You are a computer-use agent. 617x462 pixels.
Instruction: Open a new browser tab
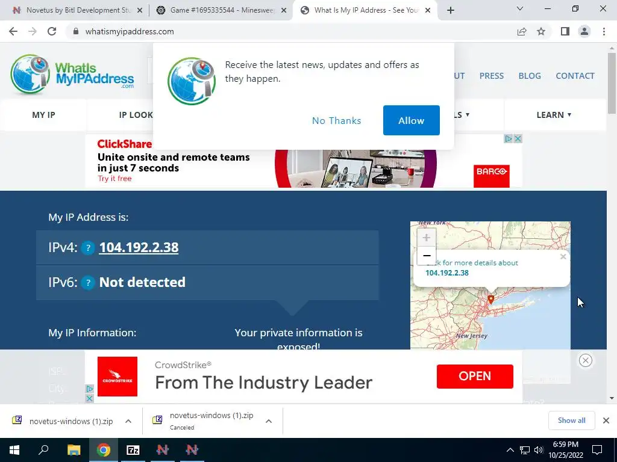click(451, 10)
